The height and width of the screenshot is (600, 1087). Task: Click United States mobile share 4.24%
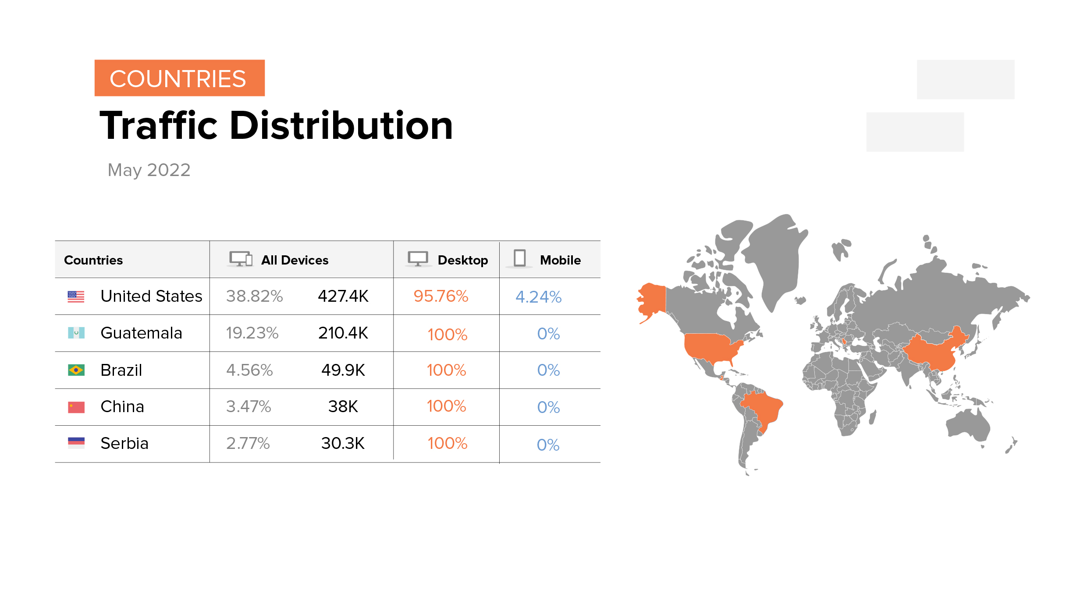click(538, 297)
